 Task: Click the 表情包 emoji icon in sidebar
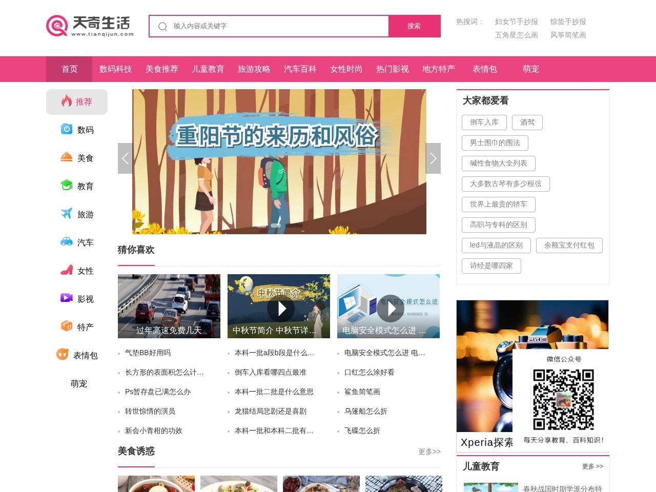[x=64, y=354]
